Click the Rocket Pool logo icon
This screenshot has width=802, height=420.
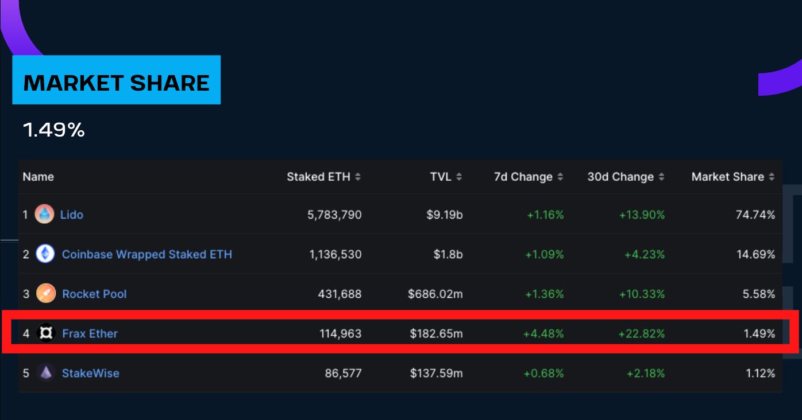46,294
